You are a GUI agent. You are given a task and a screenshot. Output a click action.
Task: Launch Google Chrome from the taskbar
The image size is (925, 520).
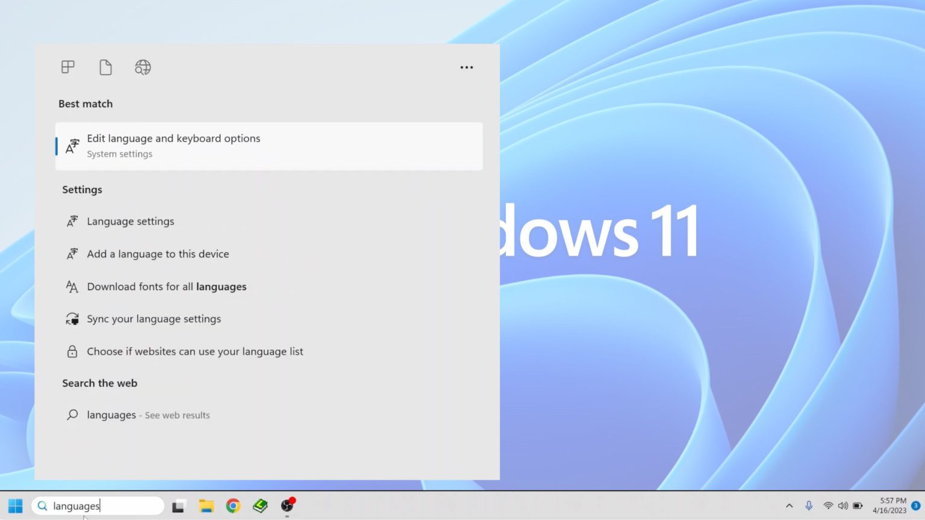233,506
